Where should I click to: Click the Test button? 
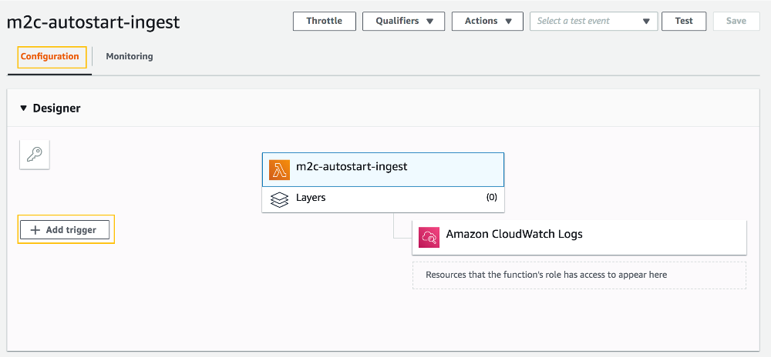684,21
